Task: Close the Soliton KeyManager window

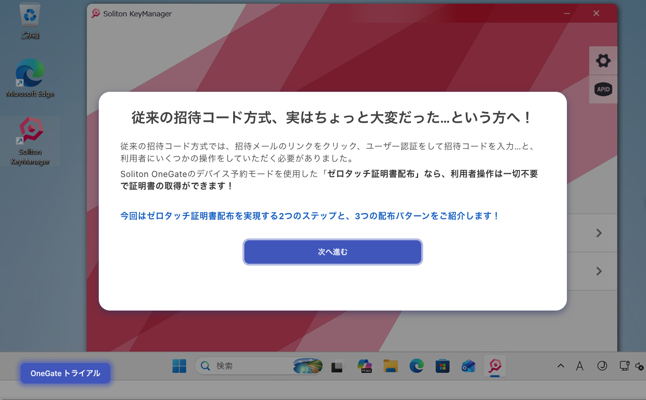Action: coord(596,13)
